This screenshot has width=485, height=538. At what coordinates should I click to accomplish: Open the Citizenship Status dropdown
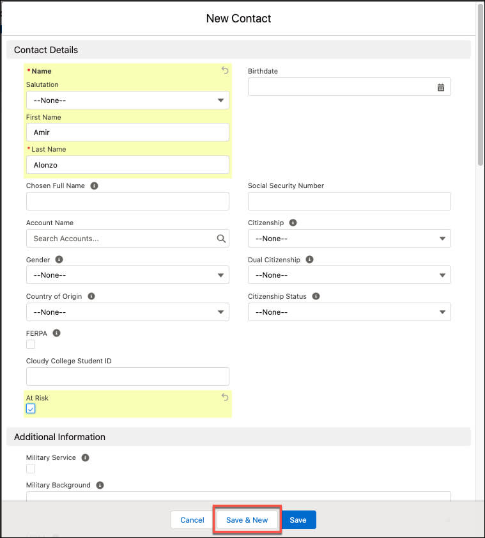pyautogui.click(x=349, y=312)
